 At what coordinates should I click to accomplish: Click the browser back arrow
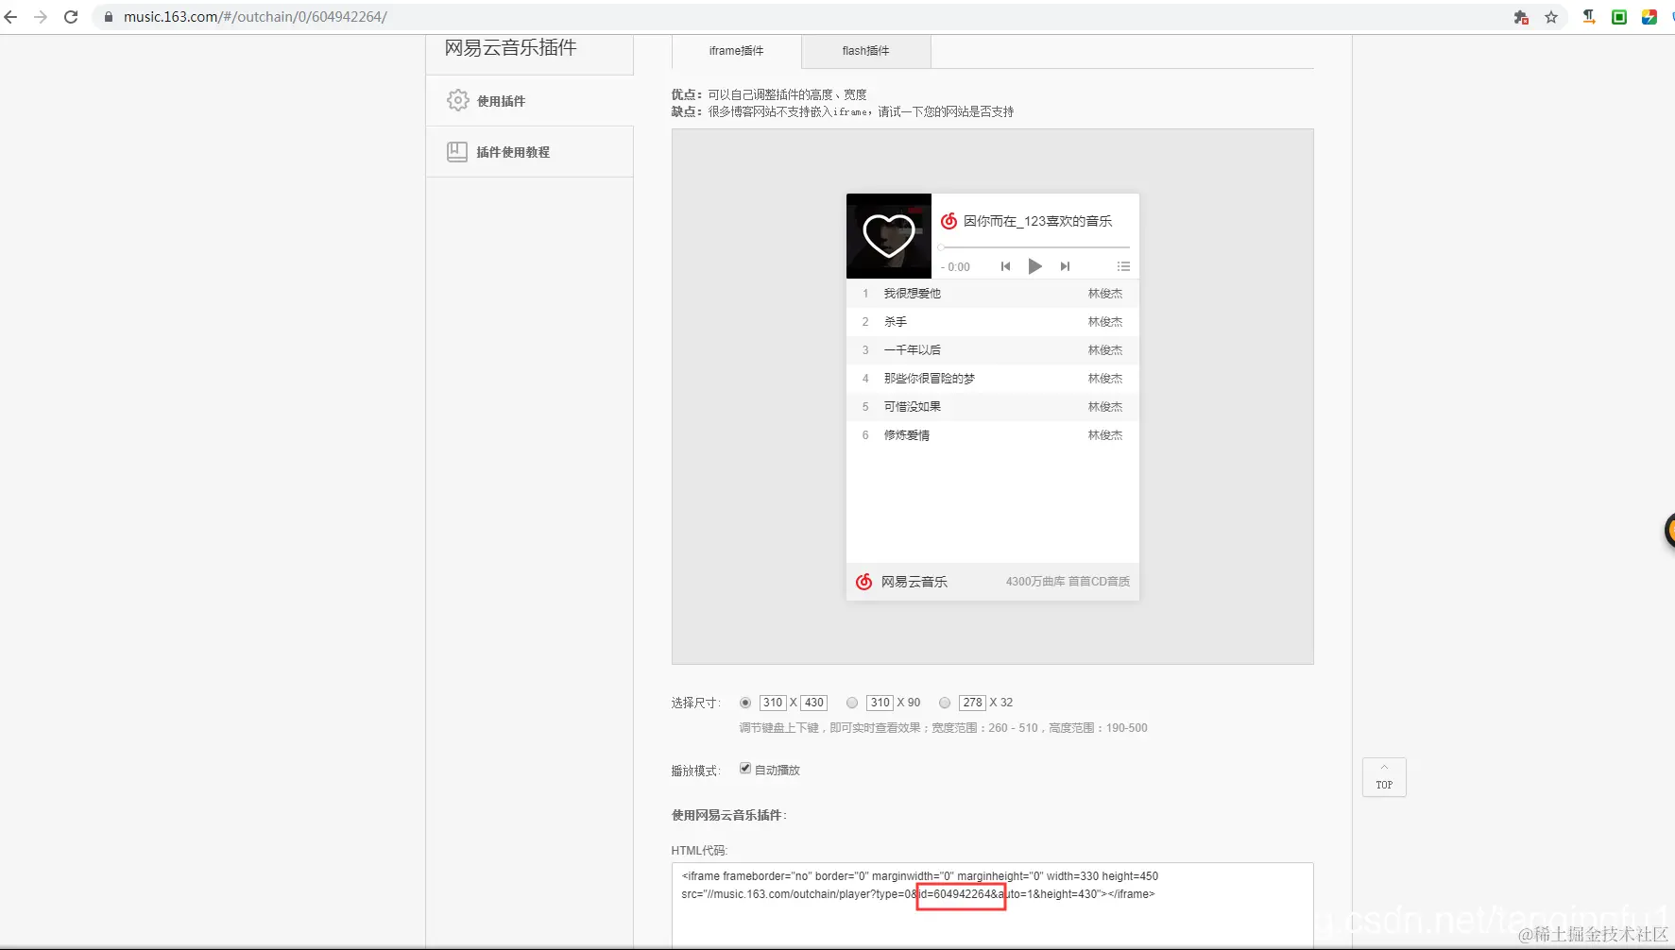click(x=11, y=17)
